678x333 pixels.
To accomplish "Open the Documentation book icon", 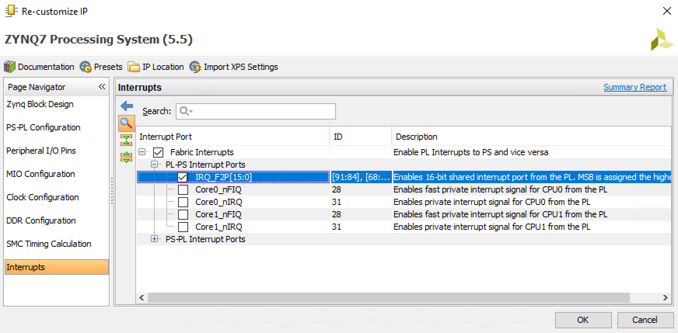I will [x=10, y=67].
